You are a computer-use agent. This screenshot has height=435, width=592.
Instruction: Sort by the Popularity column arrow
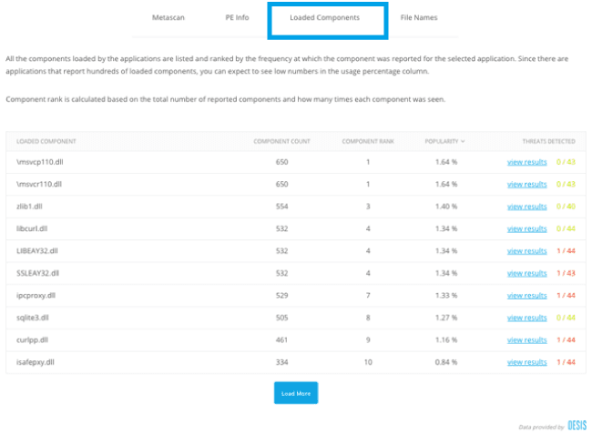[463, 141]
